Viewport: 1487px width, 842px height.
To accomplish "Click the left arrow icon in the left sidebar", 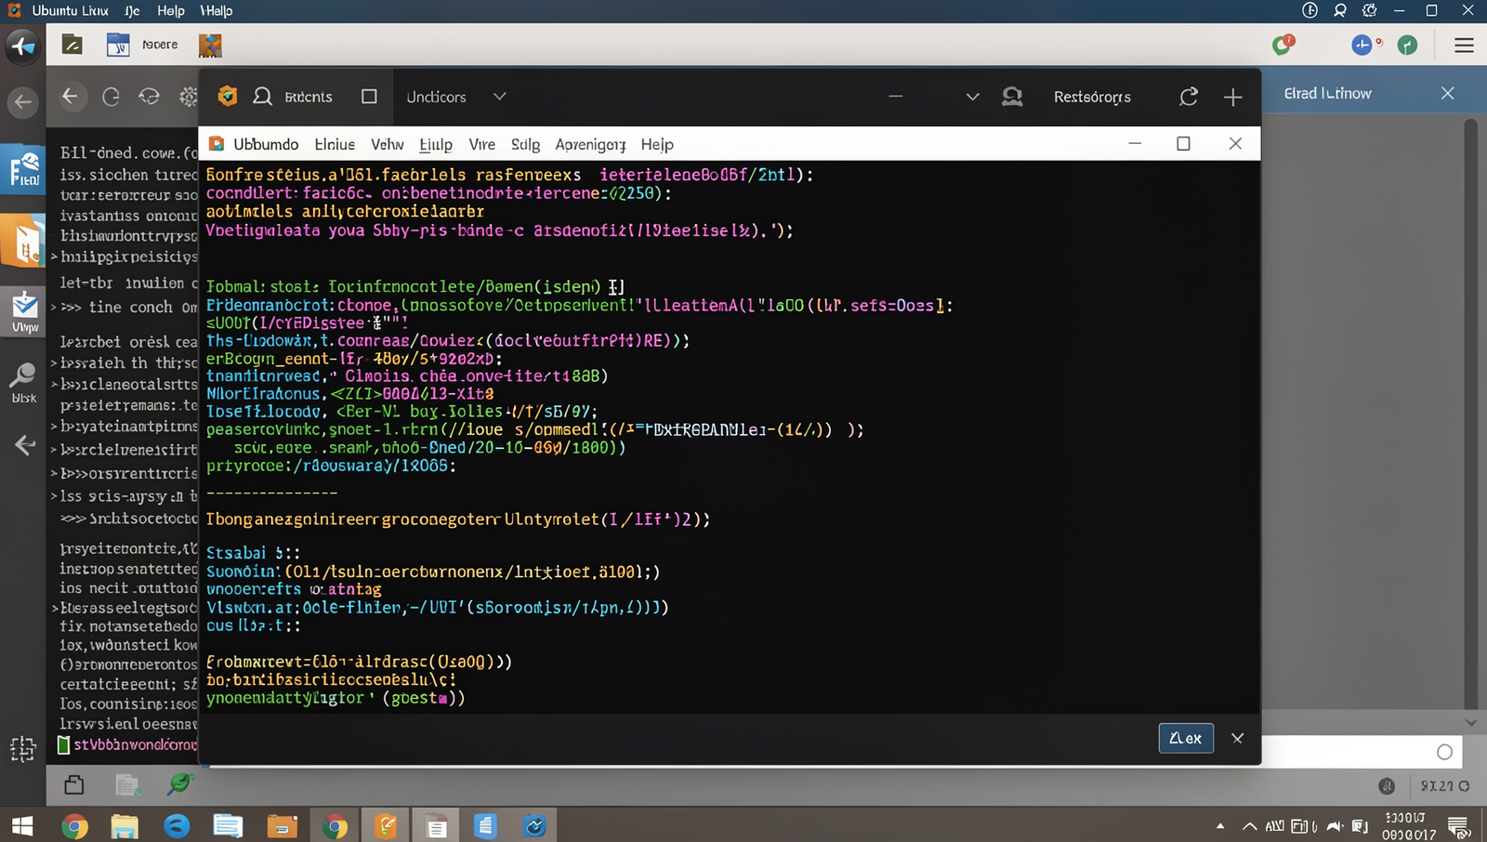I will pyautogui.click(x=25, y=446).
